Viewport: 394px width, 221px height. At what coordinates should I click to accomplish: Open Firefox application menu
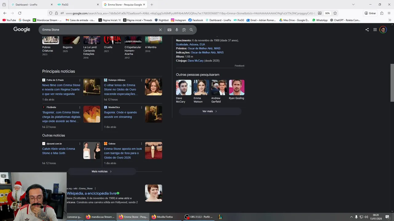coord(389,13)
